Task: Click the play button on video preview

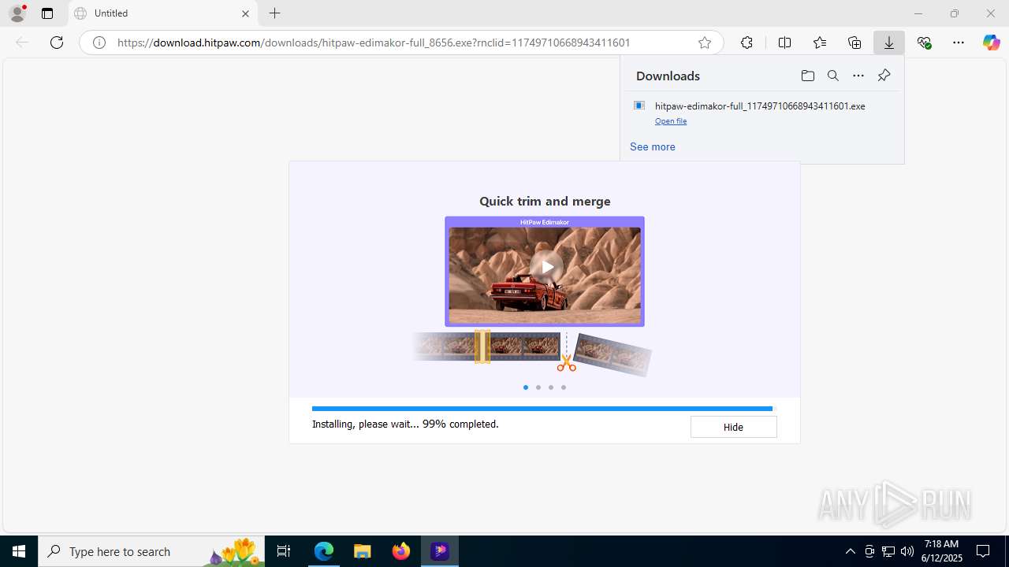Action: pyautogui.click(x=546, y=267)
